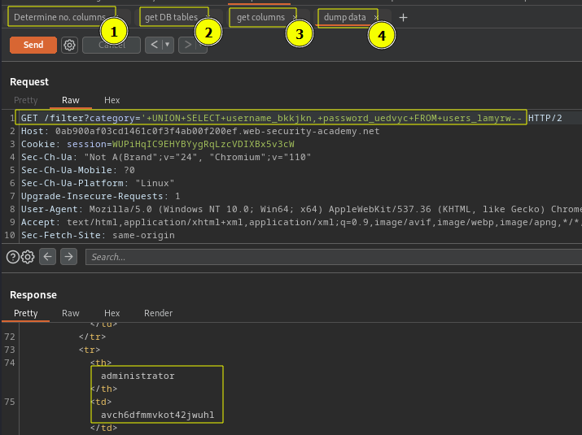Image resolution: width=582 pixels, height=435 pixels.
Task: Open search settings gear icon
Action: pos(28,257)
